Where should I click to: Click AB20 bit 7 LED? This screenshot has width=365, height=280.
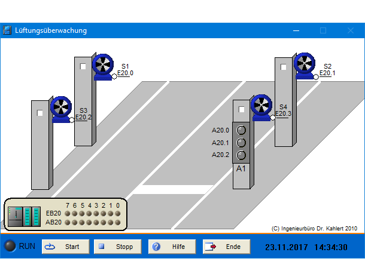pos(68,223)
